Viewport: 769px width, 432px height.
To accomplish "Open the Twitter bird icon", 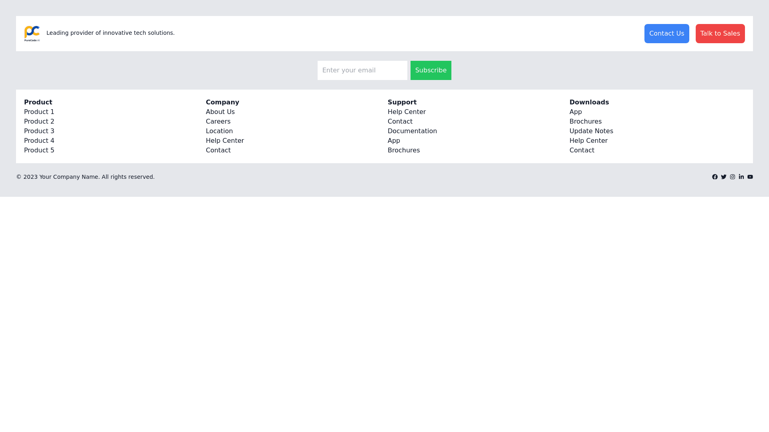I will (724, 177).
